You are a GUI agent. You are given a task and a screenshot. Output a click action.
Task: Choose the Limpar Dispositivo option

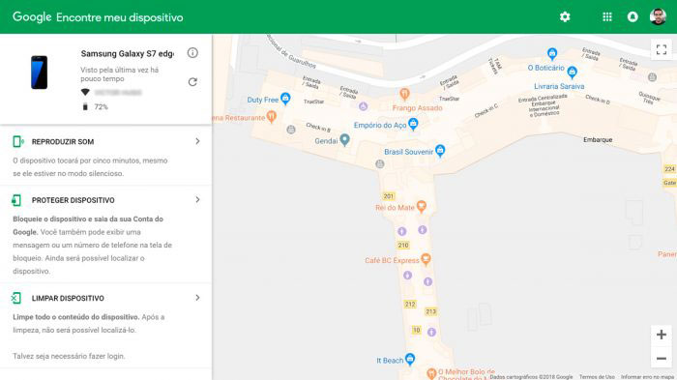[105, 326]
